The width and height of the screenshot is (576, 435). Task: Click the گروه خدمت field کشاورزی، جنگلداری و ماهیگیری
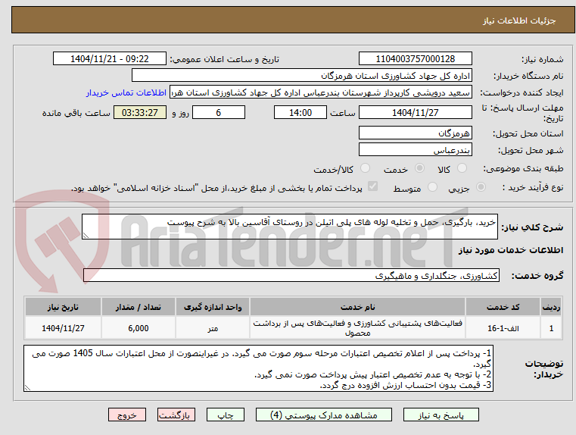point(291,275)
